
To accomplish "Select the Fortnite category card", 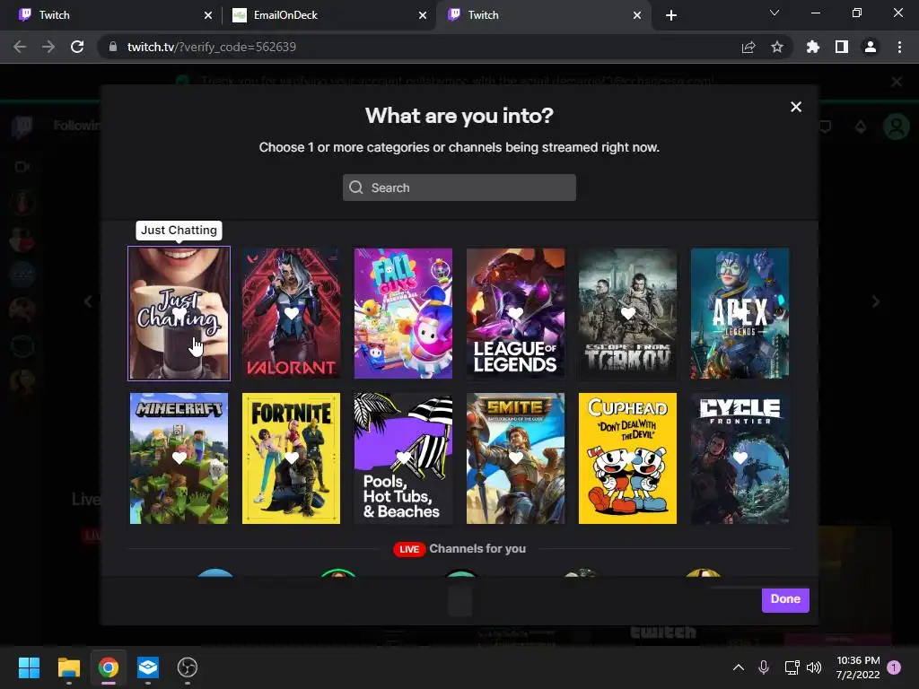I will point(291,458).
